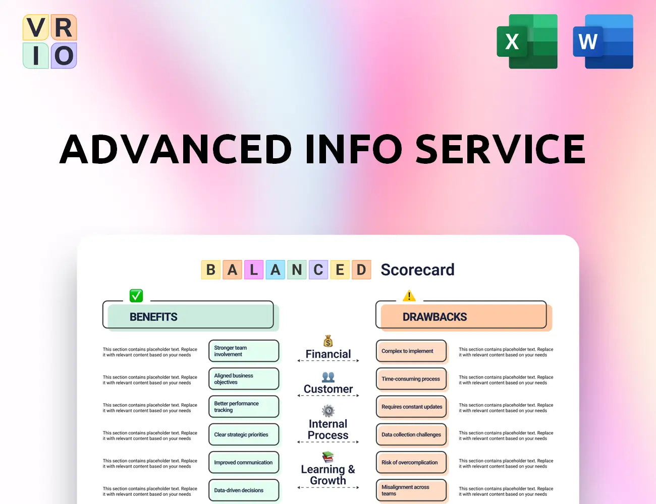Click the green checkmark above Benefits
The width and height of the screenshot is (656, 504).
136,295
